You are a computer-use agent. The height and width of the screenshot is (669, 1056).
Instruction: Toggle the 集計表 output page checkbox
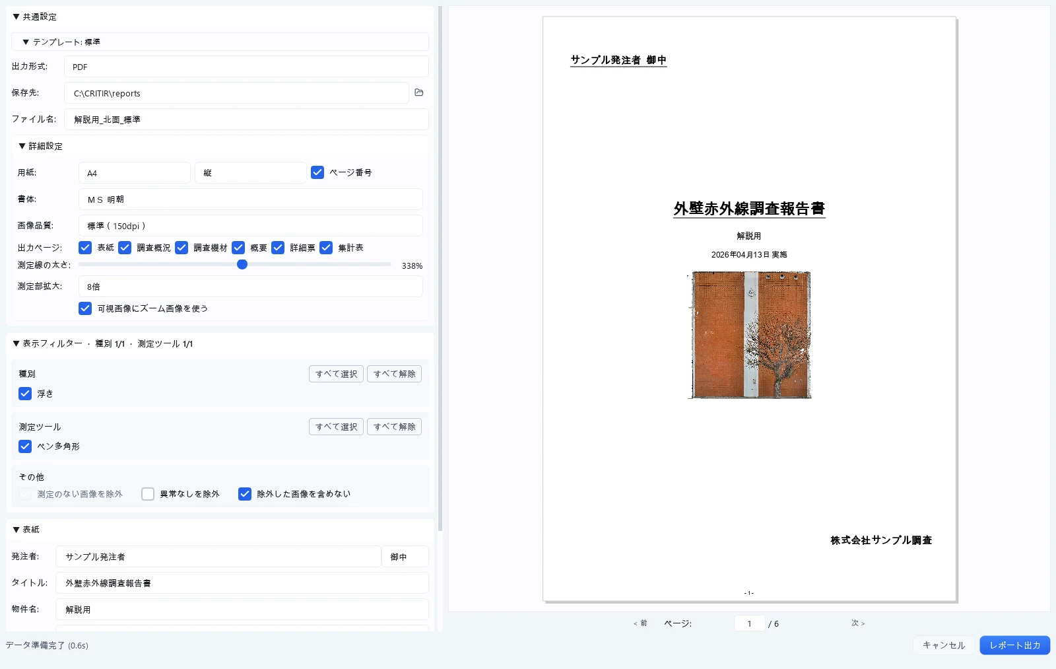326,248
